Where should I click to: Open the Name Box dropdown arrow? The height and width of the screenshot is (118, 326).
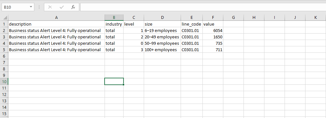coord(31,7)
